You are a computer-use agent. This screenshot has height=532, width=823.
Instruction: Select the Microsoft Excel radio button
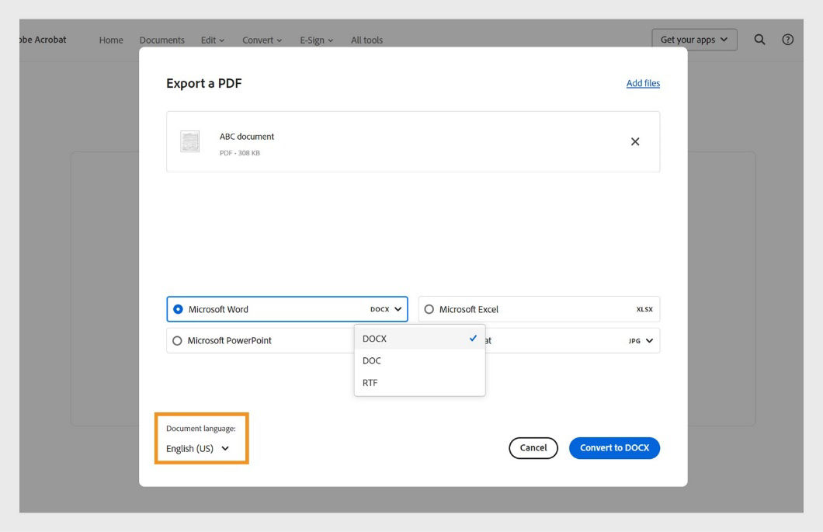click(x=429, y=308)
